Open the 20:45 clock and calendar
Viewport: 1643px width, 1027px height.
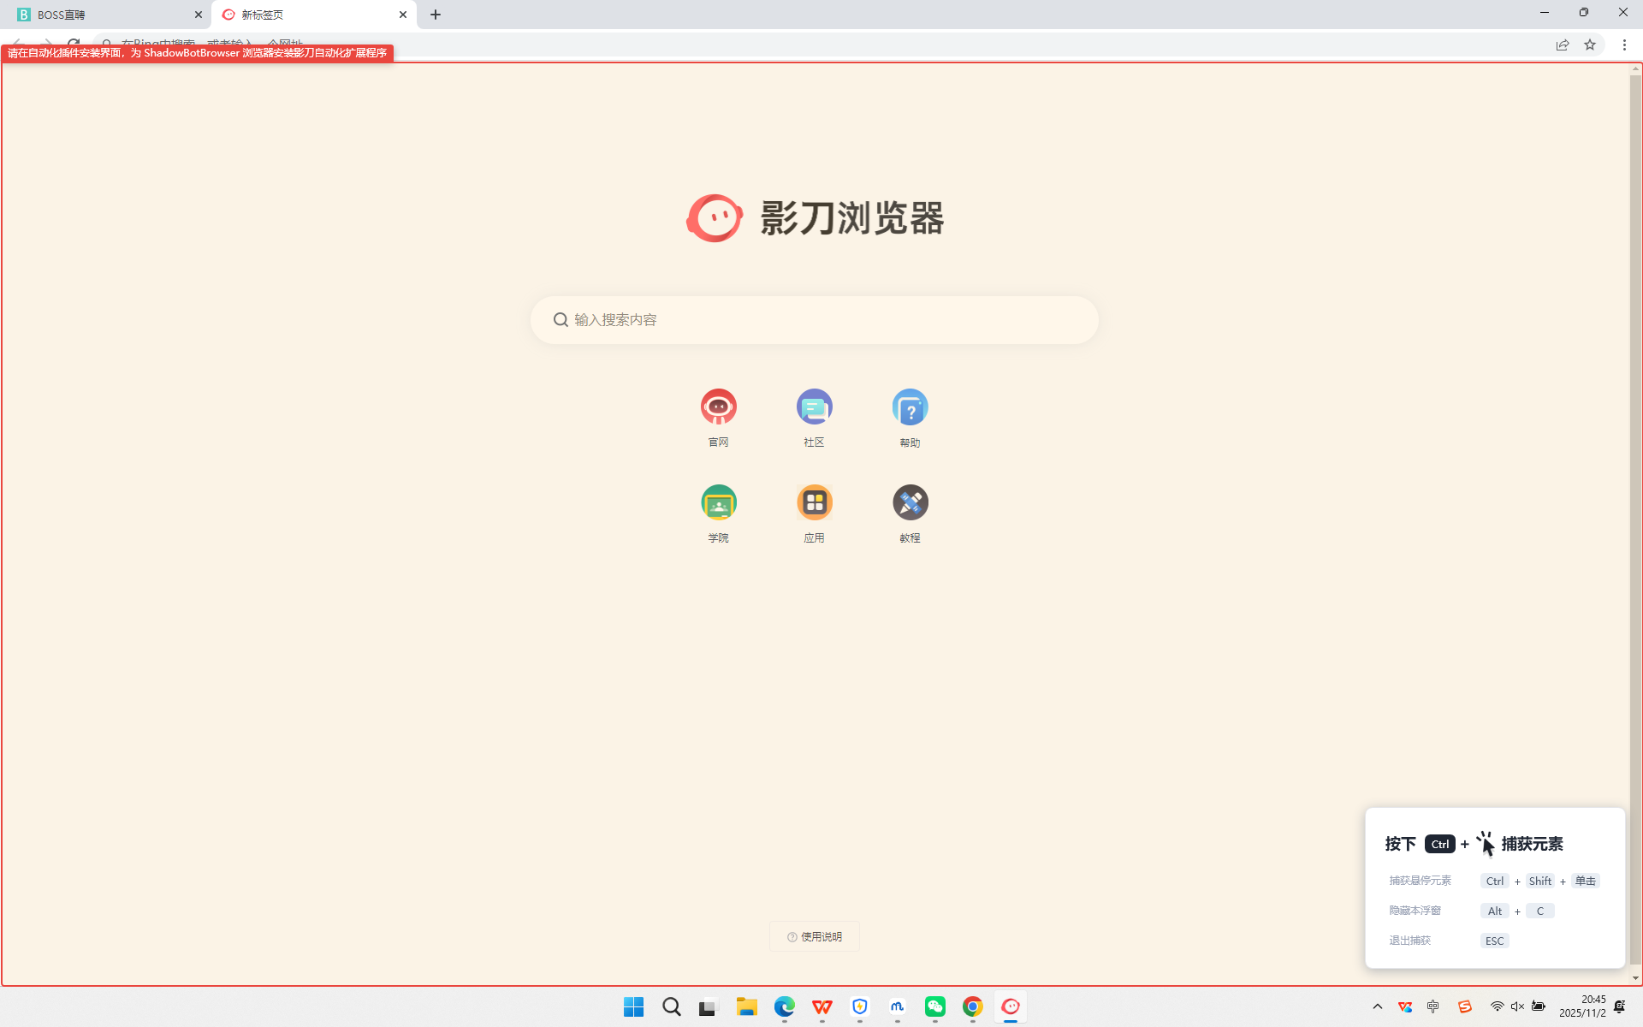click(x=1582, y=1006)
